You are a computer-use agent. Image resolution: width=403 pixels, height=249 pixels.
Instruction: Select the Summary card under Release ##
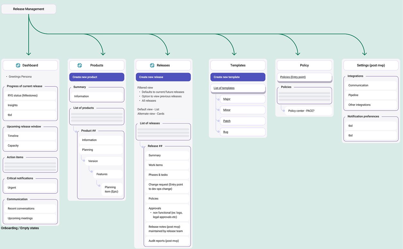167,155
